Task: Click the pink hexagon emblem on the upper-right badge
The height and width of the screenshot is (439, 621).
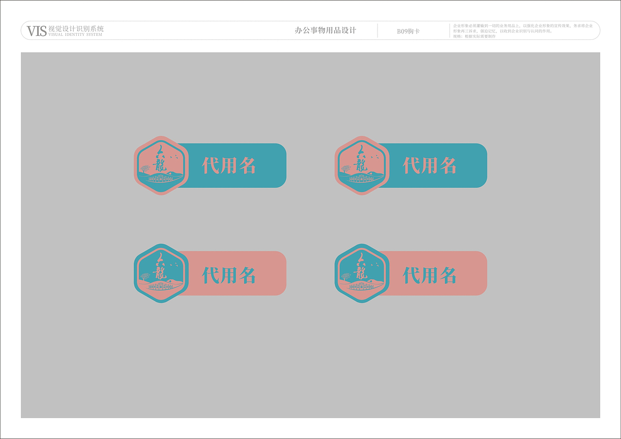Action: [362, 165]
